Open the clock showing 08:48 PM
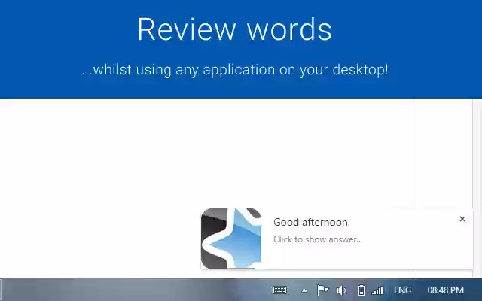482x301 pixels. (x=445, y=290)
